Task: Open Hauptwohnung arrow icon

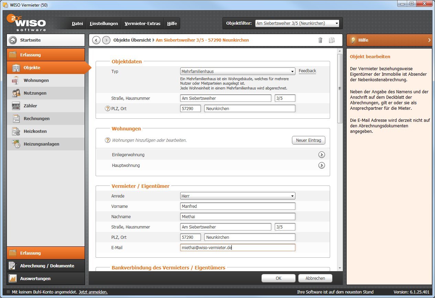Action: (x=322, y=165)
